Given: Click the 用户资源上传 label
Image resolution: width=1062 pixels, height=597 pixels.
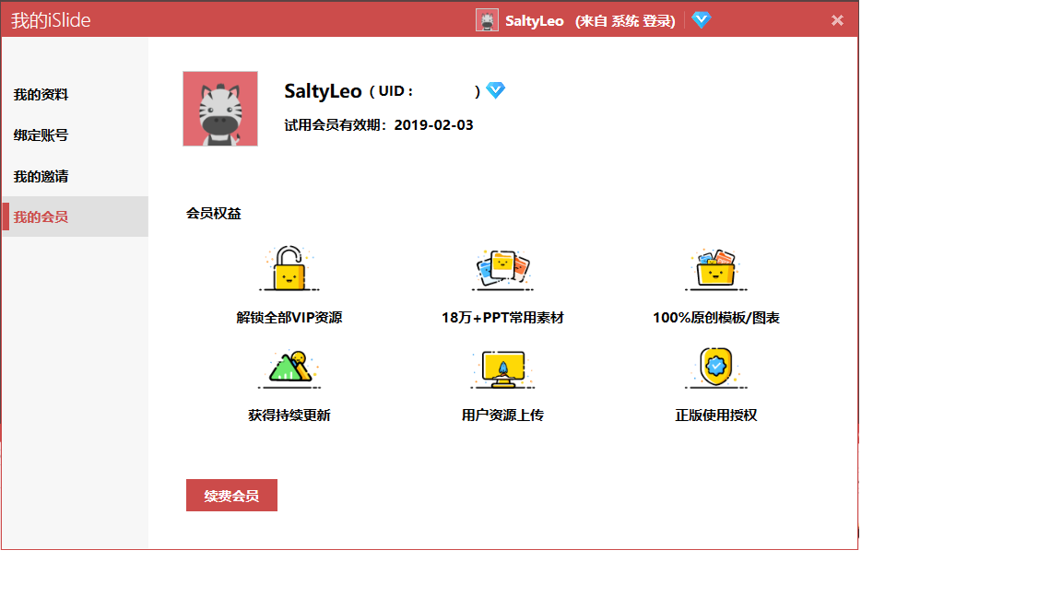Looking at the screenshot, I should [x=502, y=415].
